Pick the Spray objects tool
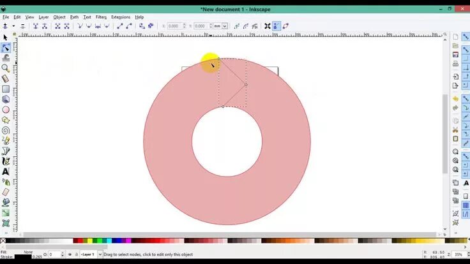 pyautogui.click(x=6, y=182)
